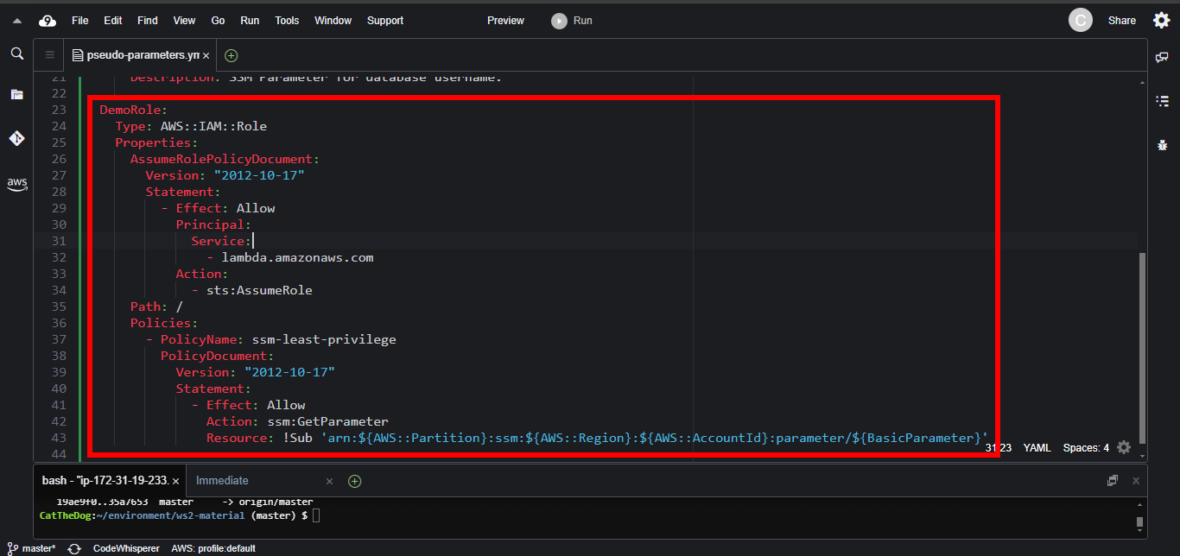Viewport: 1180px width, 556px height.
Task: Switch to the Immediate tab
Action: point(222,481)
